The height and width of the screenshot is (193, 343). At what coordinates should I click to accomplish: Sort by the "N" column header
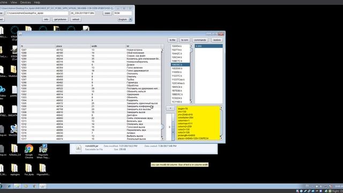[38, 46]
